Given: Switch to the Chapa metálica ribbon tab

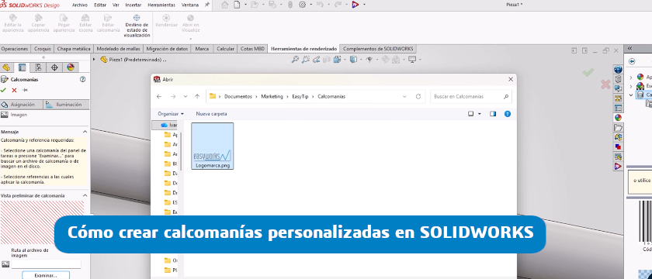Looking at the screenshot, I should (74, 49).
